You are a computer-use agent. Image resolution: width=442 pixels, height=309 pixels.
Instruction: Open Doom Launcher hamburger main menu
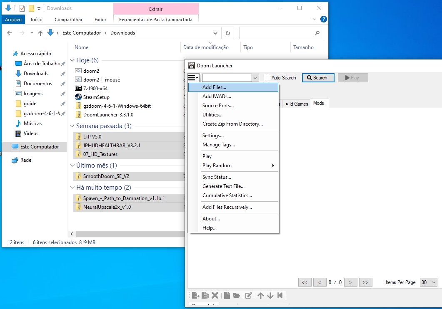click(x=193, y=78)
